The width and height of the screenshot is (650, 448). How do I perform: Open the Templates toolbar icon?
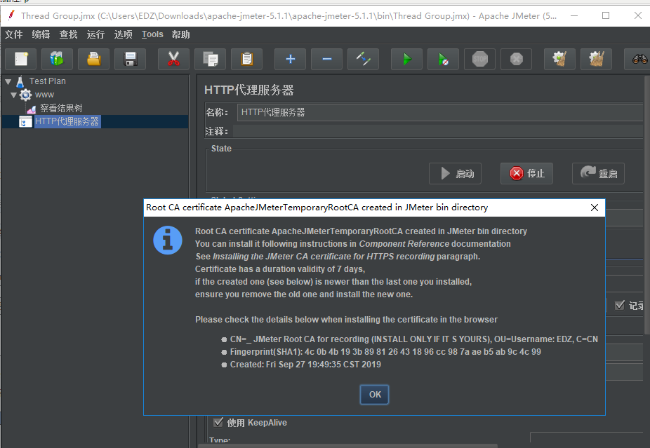pyautogui.click(x=57, y=59)
